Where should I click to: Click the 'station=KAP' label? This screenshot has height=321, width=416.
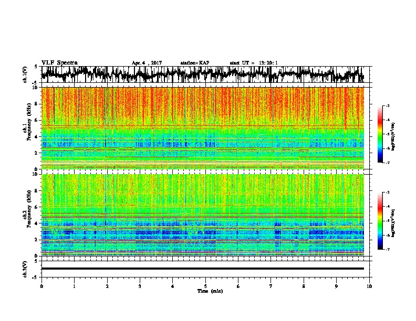195,63
